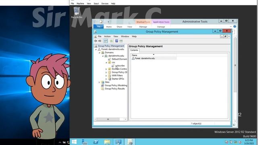This screenshot has height=145, width=258.
Task: Expand the WMI Filters node
Action: pos(106,76)
